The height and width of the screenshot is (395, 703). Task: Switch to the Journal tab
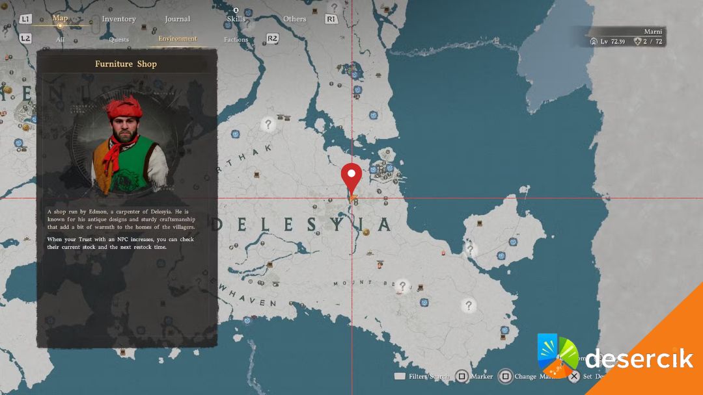click(x=177, y=19)
